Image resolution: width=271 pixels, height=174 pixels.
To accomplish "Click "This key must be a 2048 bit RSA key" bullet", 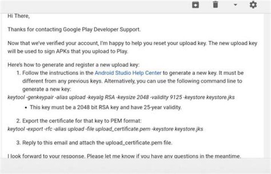I will coord(106,107).
